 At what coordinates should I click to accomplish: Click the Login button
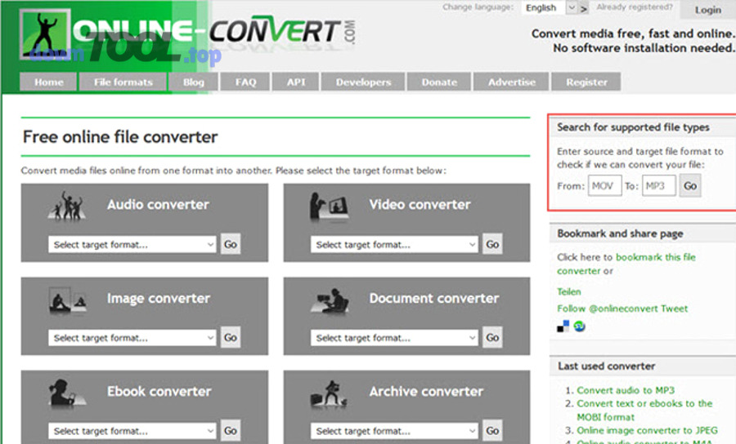tap(708, 10)
